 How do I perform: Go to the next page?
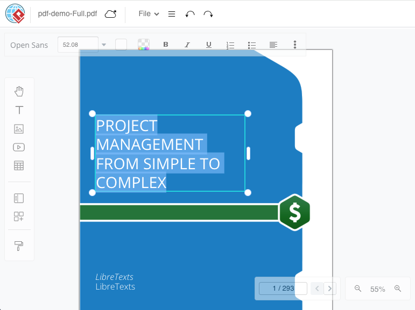coord(330,289)
